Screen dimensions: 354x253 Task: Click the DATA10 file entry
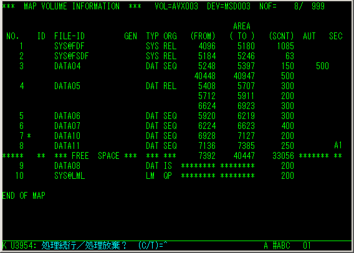(67, 136)
